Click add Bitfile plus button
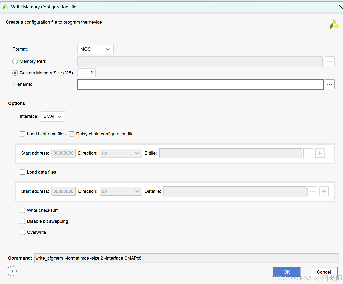Viewport: 343px width, 284px height. 320,153
